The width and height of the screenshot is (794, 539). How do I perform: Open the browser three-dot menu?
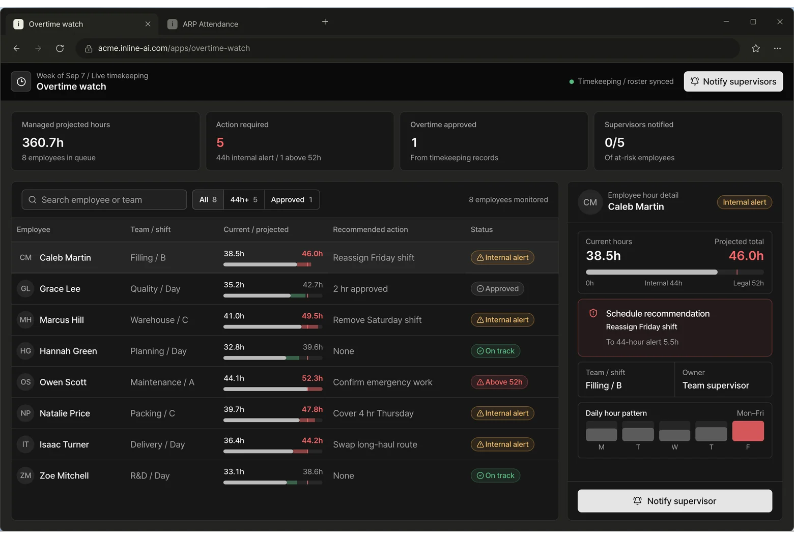[777, 48]
